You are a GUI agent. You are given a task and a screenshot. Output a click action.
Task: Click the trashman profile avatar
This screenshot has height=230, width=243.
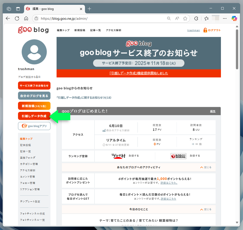coord(34,52)
